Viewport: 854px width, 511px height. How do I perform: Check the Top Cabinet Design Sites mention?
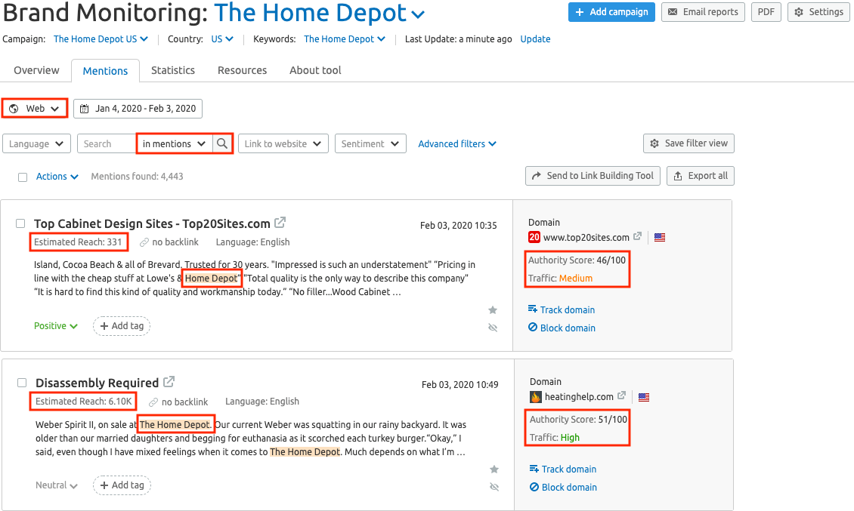20,223
